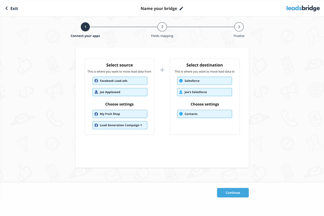
Task: Go to step 2 Fields mapping
Action: tap(162, 27)
